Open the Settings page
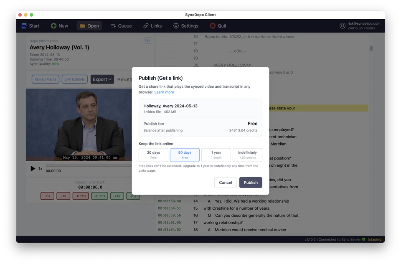This screenshot has width=401, height=264. pyautogui.click(x=185, y=26)
